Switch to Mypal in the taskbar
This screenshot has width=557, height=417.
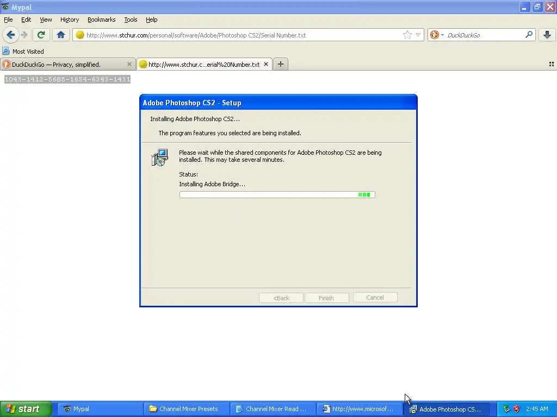[x=100, y=409]
